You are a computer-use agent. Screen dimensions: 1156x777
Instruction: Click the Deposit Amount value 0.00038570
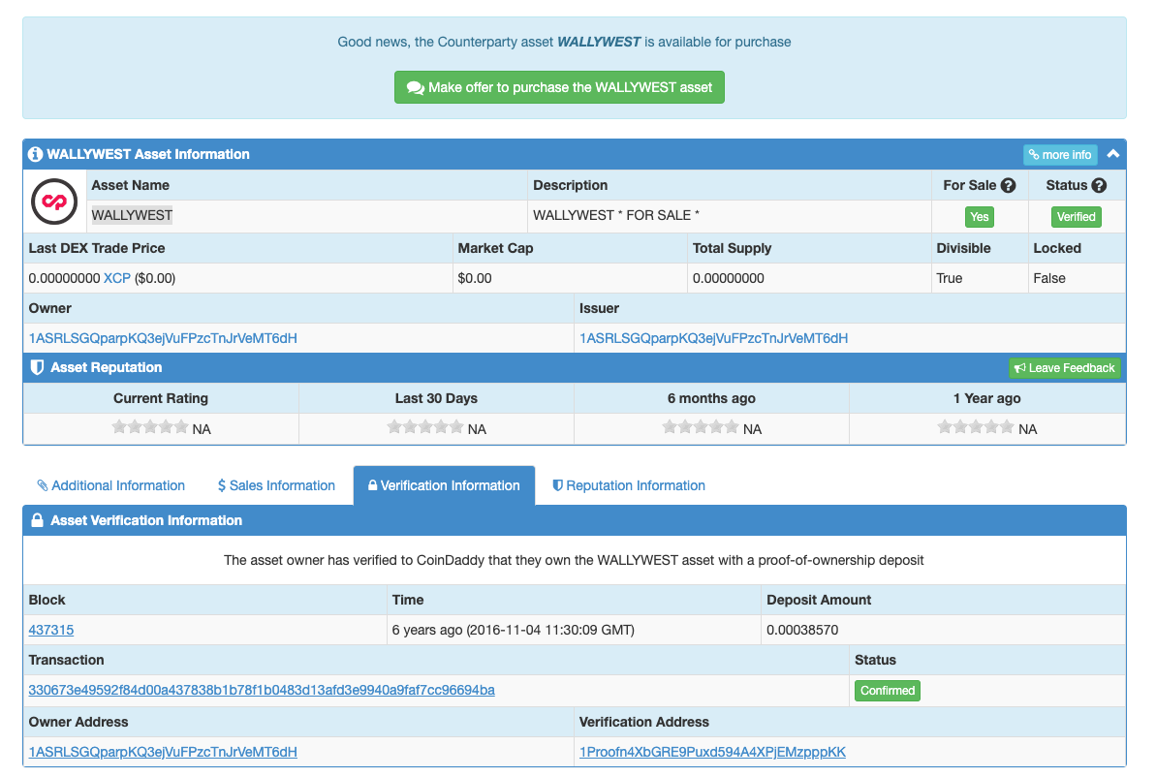pyautogui.click(x=802, y=631)
